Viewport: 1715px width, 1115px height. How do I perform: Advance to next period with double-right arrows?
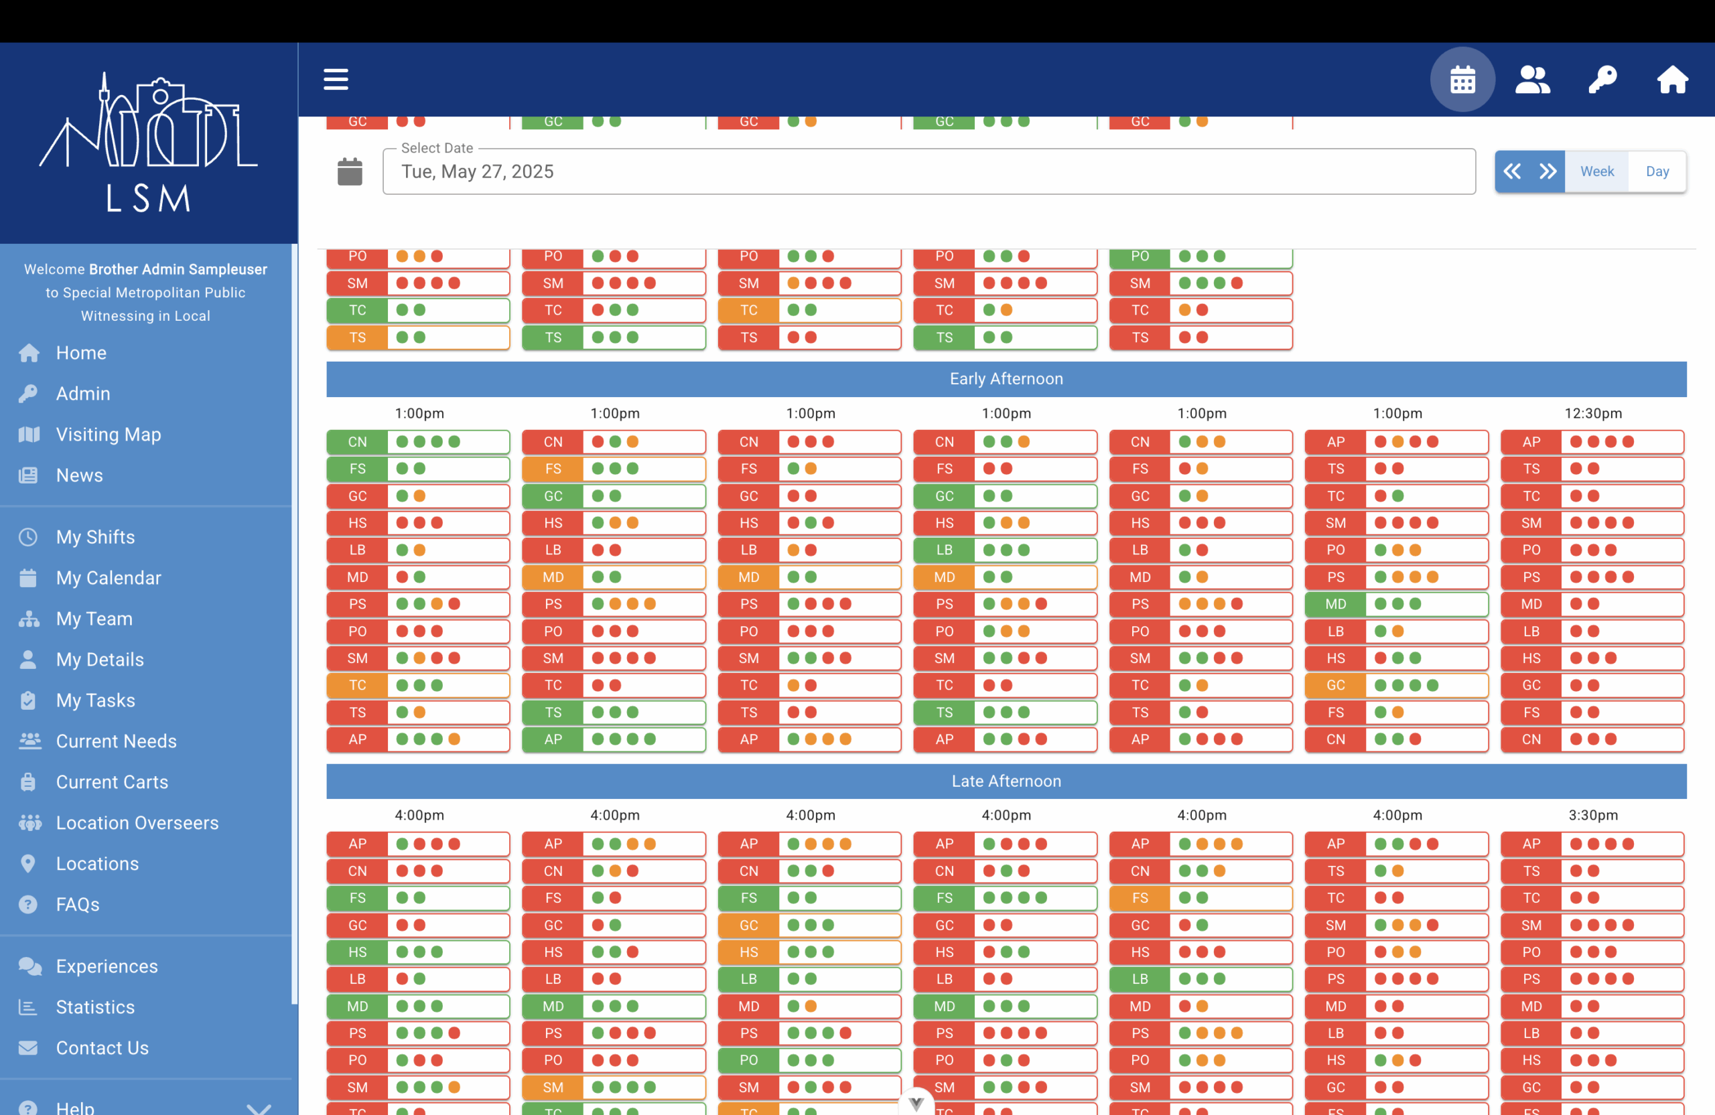1548,171
